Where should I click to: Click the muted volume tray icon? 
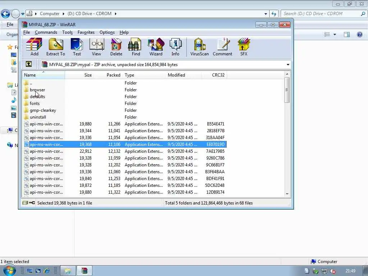(x=333, y=271)
